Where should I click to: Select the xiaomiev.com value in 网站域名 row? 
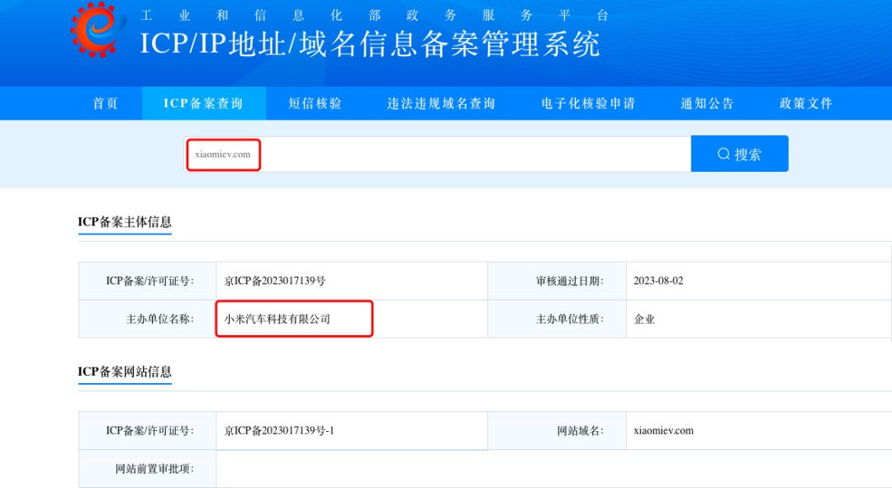point(663,430)
